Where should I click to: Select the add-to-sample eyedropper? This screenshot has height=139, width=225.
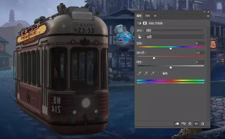pos(146,74)
